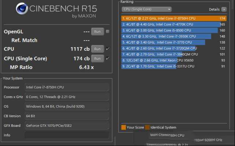
Task: Click the GFX Board field GeForce GTX 1070
Action: point(67,126)
